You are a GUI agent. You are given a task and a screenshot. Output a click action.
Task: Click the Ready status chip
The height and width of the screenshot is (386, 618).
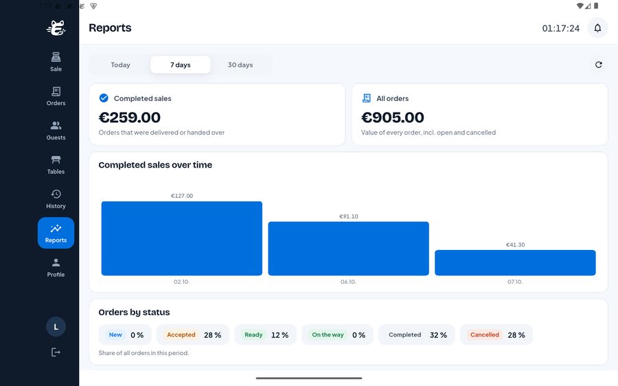tap(265, 334)
